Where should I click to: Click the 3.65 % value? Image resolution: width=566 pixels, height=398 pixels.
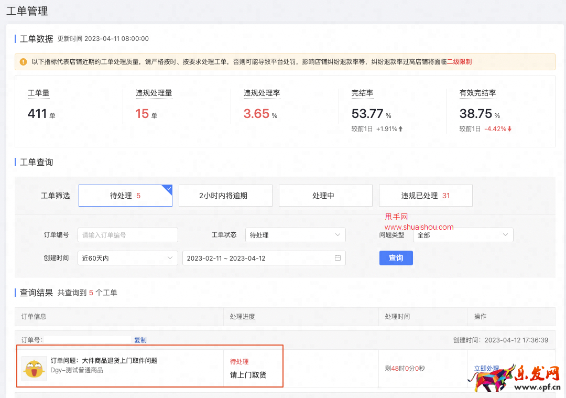click(x=260, y=114)
